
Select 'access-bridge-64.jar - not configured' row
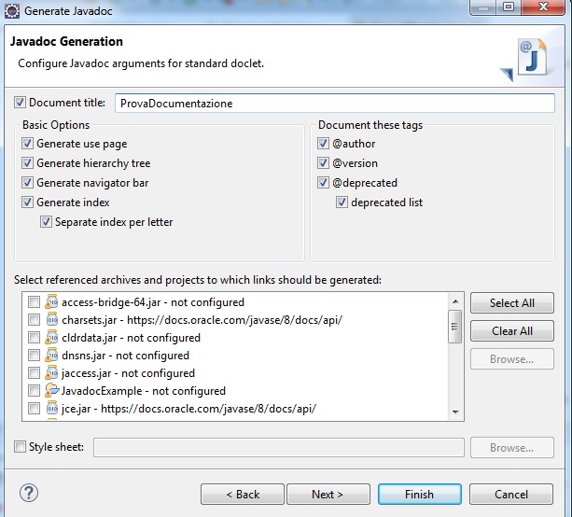[x=153, y=302]
